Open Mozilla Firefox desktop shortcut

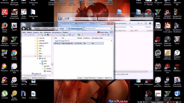[5, 27]
